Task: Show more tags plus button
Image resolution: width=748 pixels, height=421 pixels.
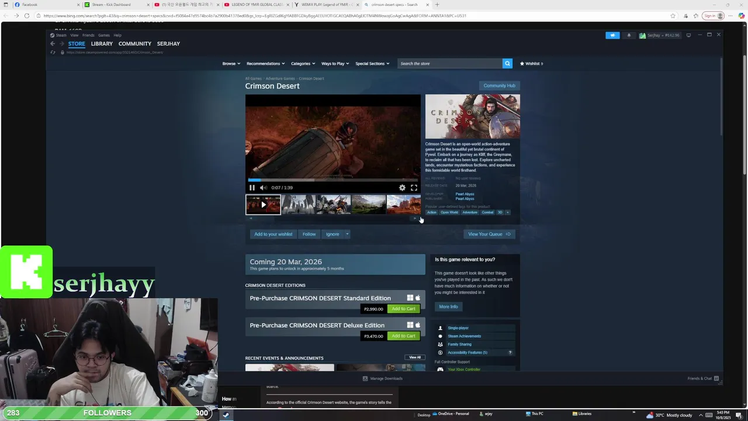Action: point(508,212)
